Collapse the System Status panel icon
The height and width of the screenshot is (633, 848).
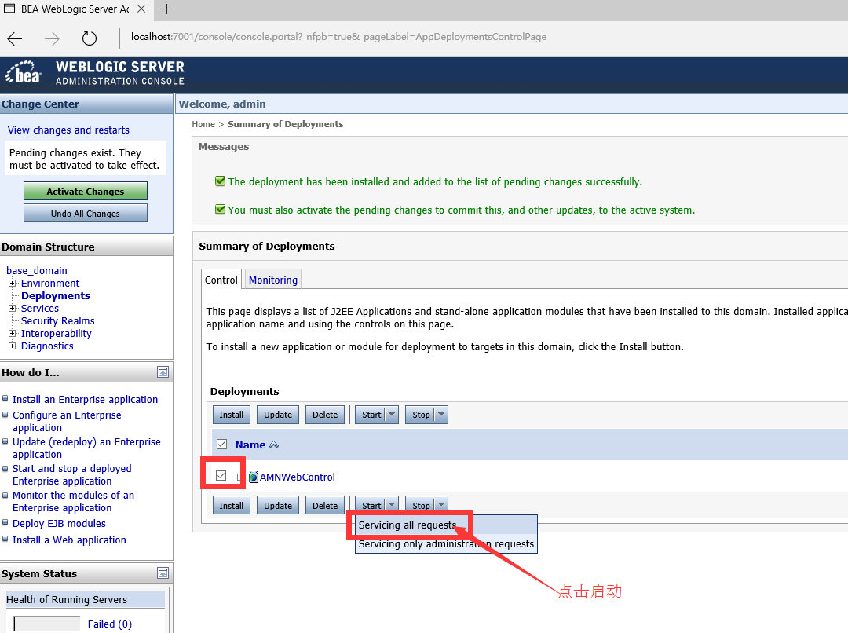(x=163, y=573)
